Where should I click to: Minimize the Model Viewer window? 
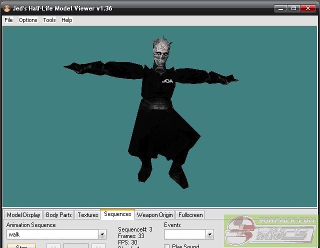[x=281, y=8]
